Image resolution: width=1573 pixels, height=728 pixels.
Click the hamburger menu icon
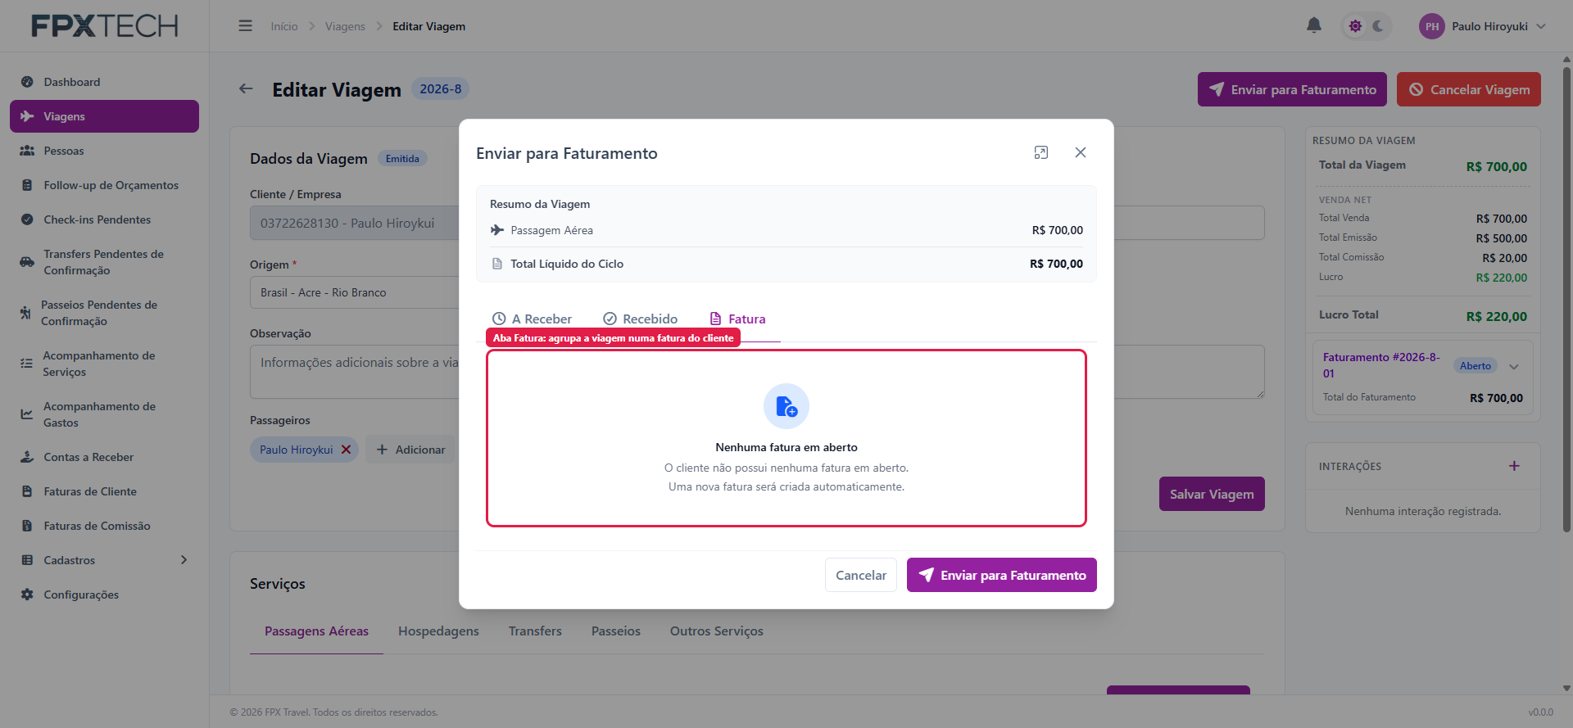[x=245, y=26]
